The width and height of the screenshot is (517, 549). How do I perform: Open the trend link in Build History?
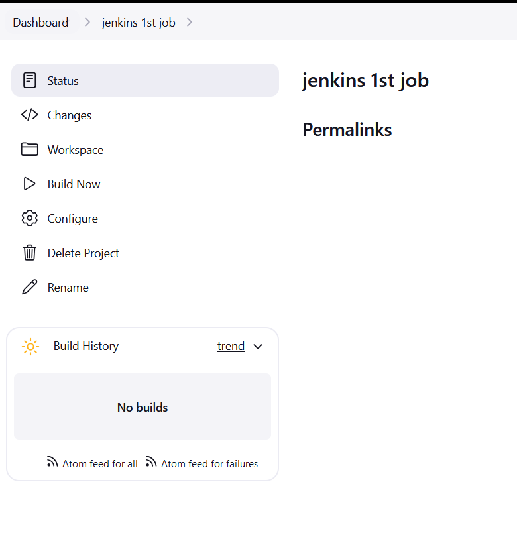pos(231,346)
